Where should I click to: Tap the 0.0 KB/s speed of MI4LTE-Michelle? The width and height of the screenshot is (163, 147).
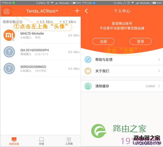[x=74, y=36]
